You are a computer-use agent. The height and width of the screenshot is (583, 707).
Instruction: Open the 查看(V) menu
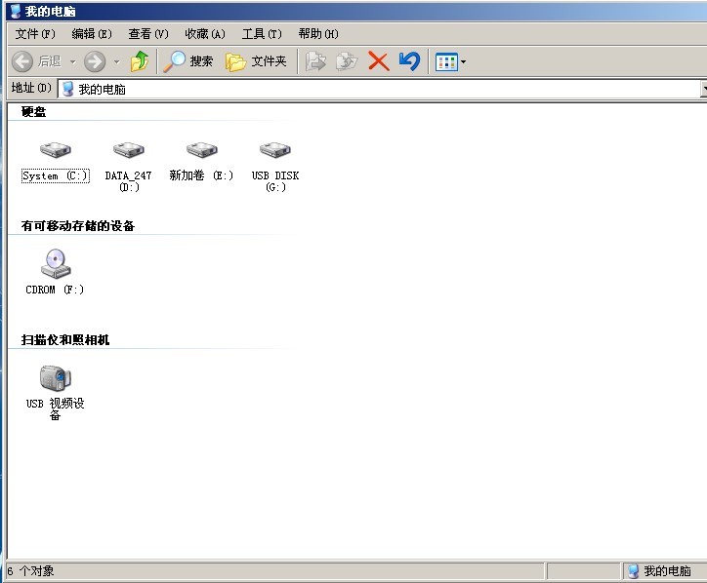148,34
